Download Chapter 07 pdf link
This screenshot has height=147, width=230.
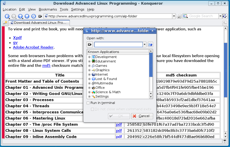click(119, 124)
